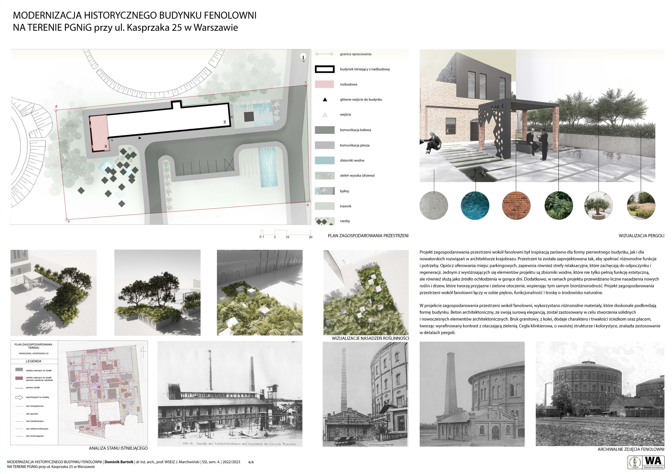
Task: Click the dark gray 'komunikacja kołowa' swatch
Action: coord(325,130)
